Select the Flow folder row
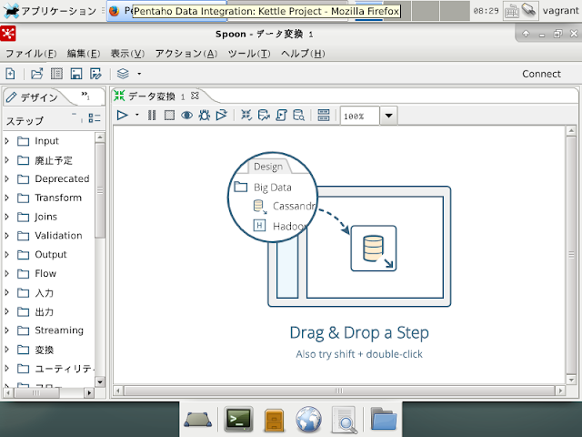The height and width of the screenshot is (437, 582). pos(48,273)
